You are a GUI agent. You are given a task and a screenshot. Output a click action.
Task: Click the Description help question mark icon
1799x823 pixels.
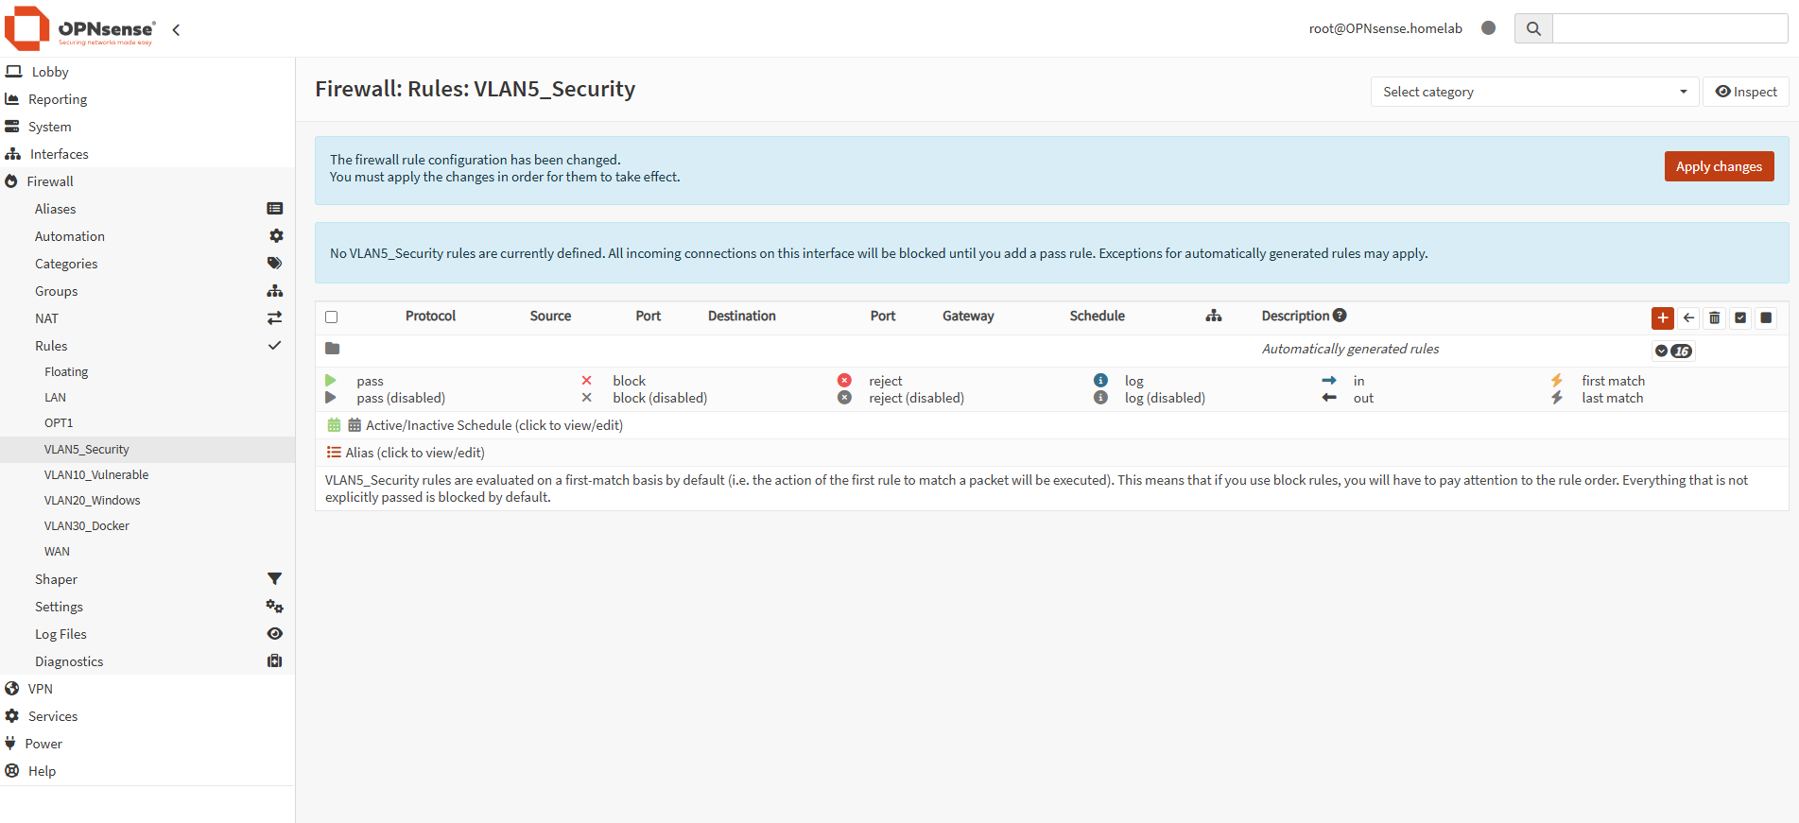click(1340, 316)
